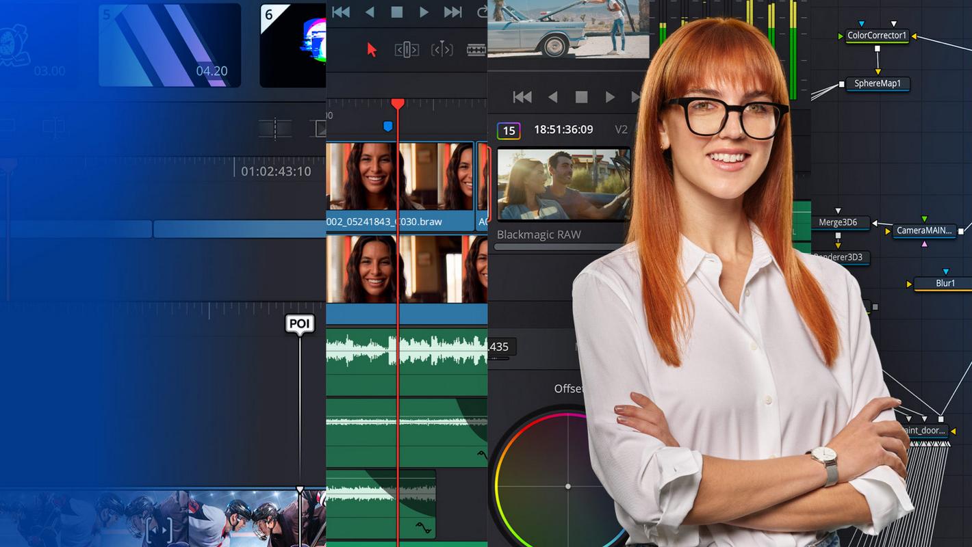Image resolution: width=972 pixels, height=547 pixels.
Task: Stop playback in the edit timeline transport
Action: 396,12
